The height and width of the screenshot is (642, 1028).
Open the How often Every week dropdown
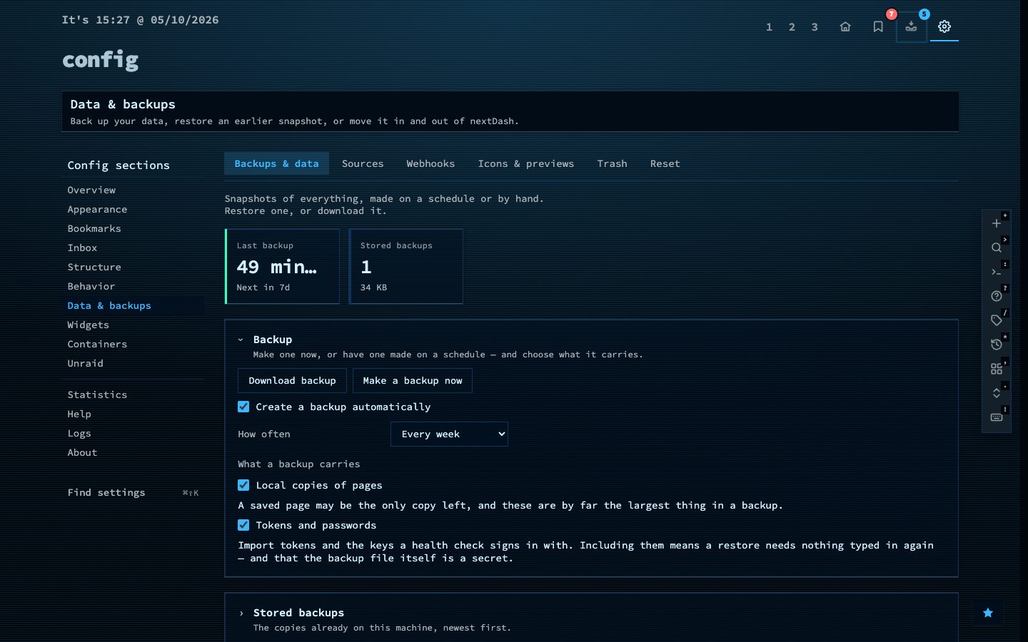click(x=449, y=434)
